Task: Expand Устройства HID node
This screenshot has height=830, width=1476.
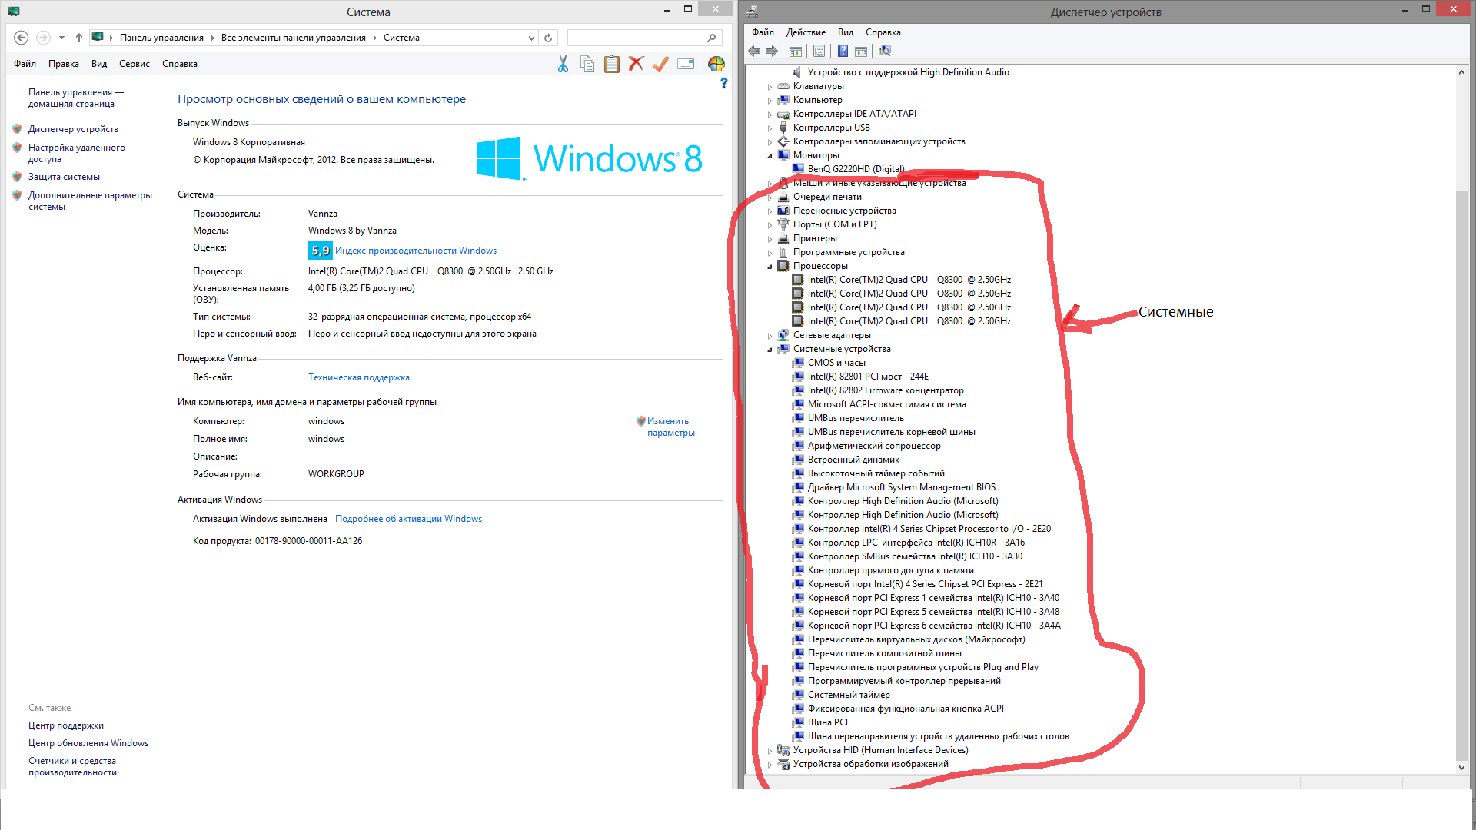Action: (x=770, y=751)
